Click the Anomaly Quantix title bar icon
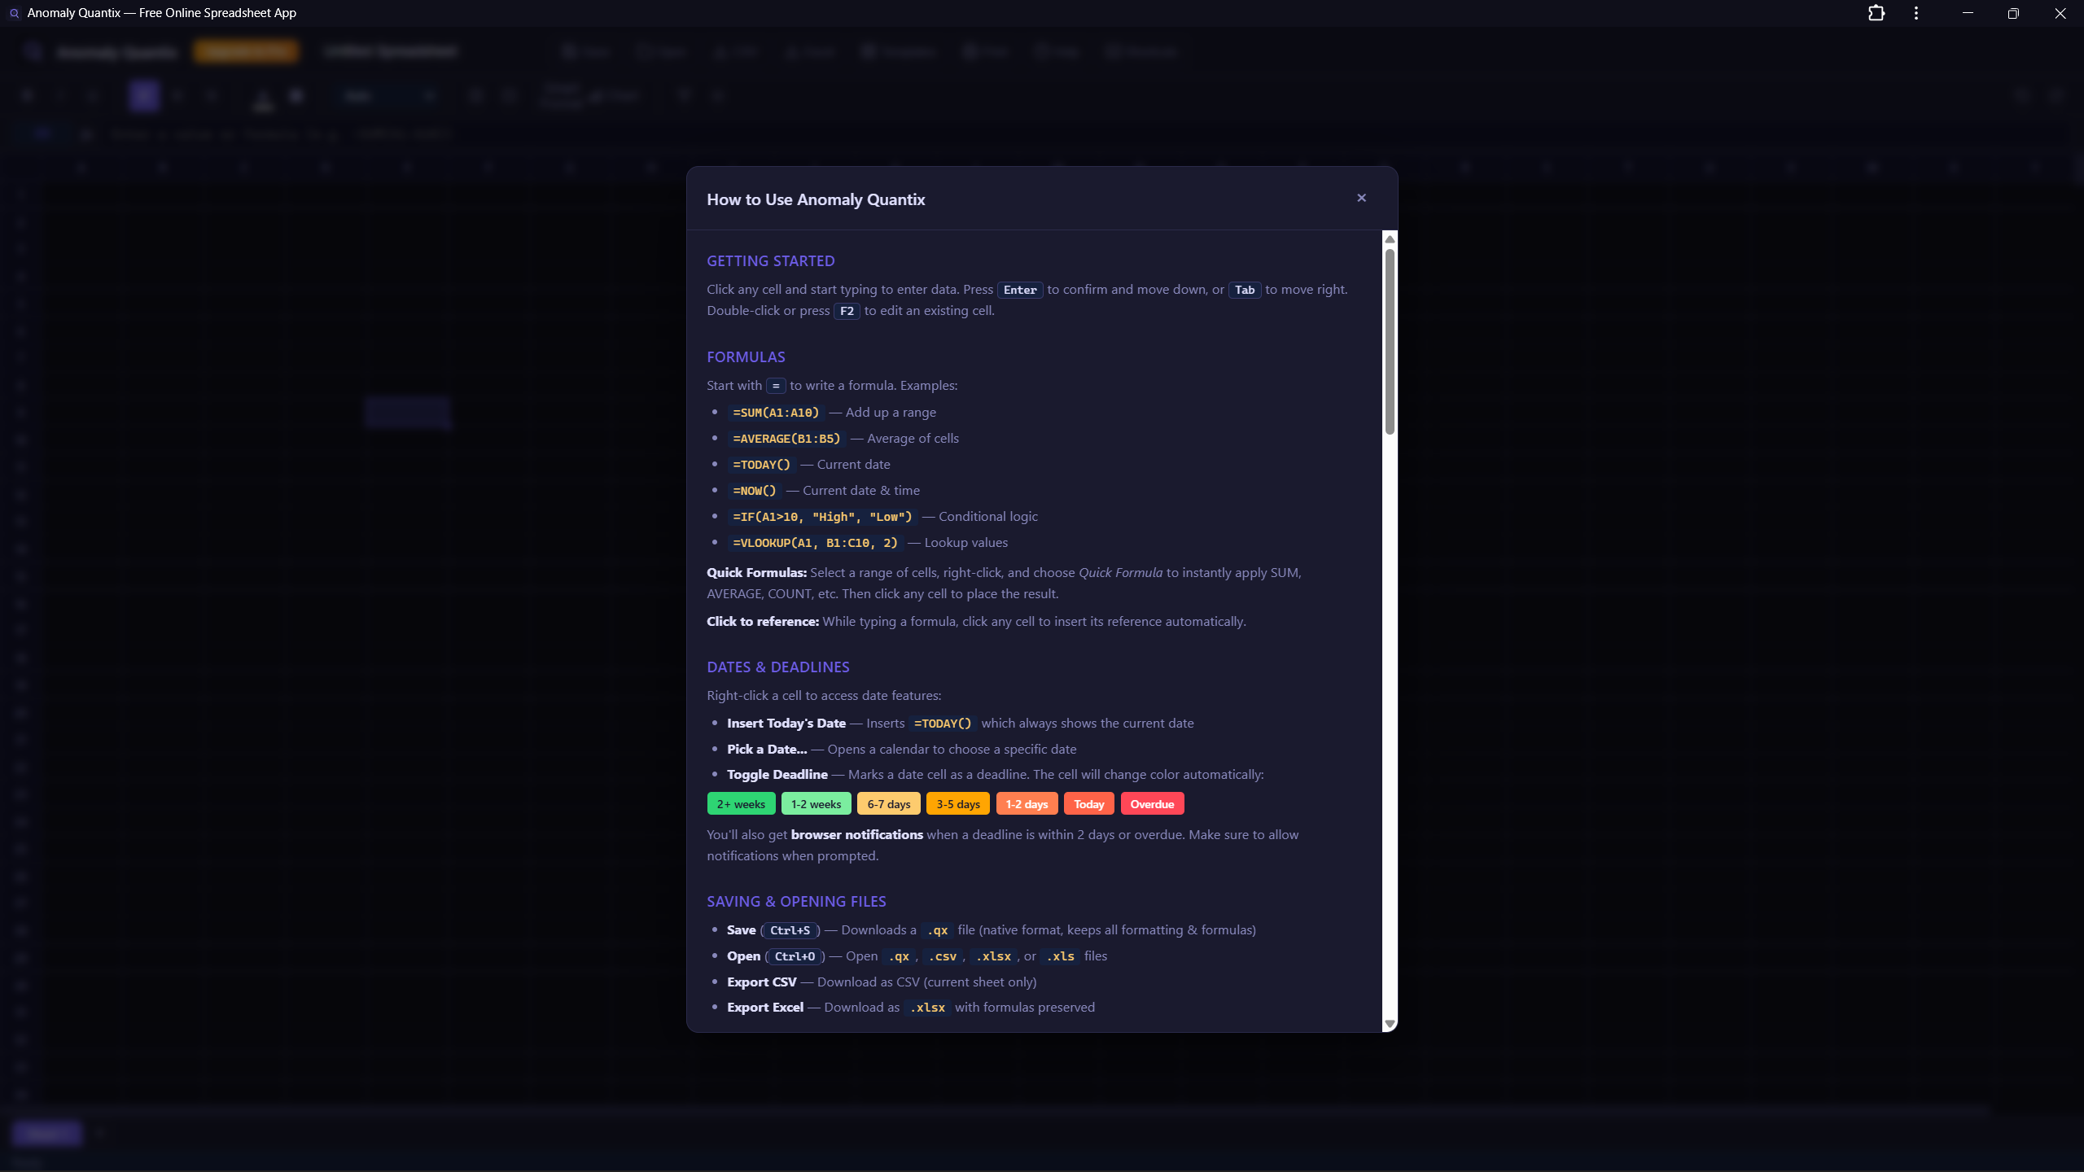 click(x=14, y=13)
